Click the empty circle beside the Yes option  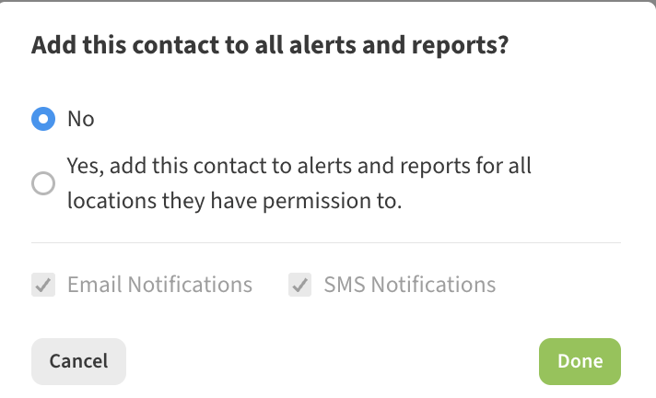[42, 184]
